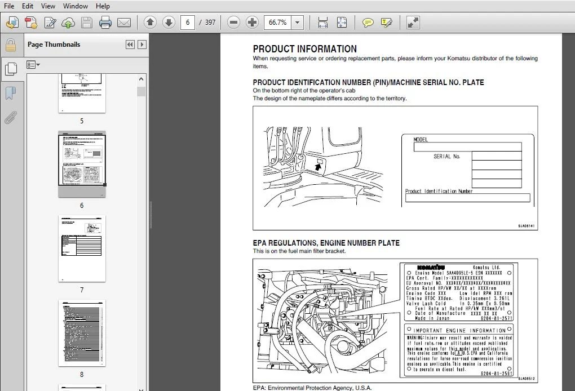Image resolution: width=575 pixels, height=391 pixels.
Task: Click the engine compartment illustration
Action: point(322,321)
